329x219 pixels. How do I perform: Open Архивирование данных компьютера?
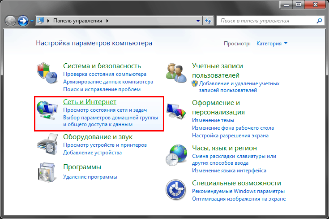click(108, 82)
